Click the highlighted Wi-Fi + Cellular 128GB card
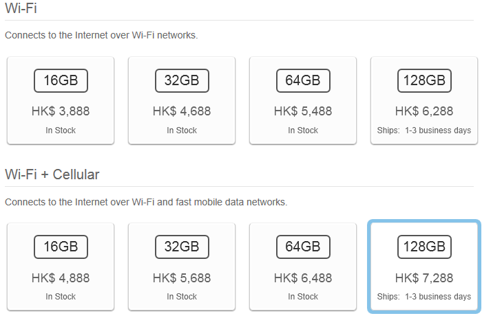Viewport: 502px width, 329px height. point(424,266)
